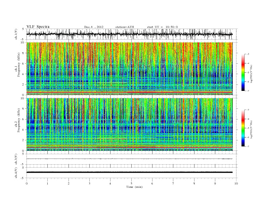This screenshot has height=206, width=266.
Task: Click time-axis tick label "10" below the plots
Action: click(x=236, y=183)
